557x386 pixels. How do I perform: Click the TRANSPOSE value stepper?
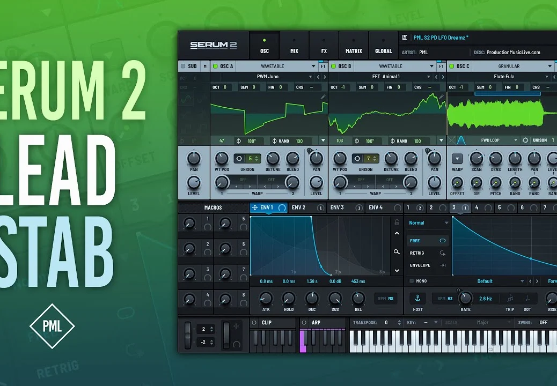coord(399,323)
